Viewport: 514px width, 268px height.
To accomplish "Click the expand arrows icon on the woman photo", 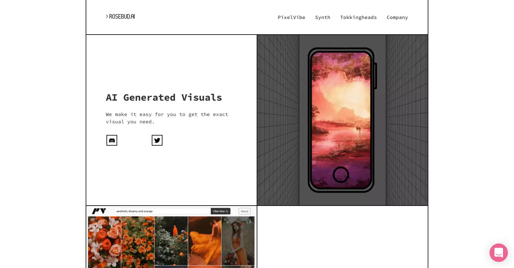I will 226,221.
